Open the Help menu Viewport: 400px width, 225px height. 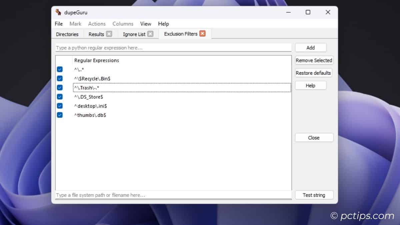coord(163,24)
